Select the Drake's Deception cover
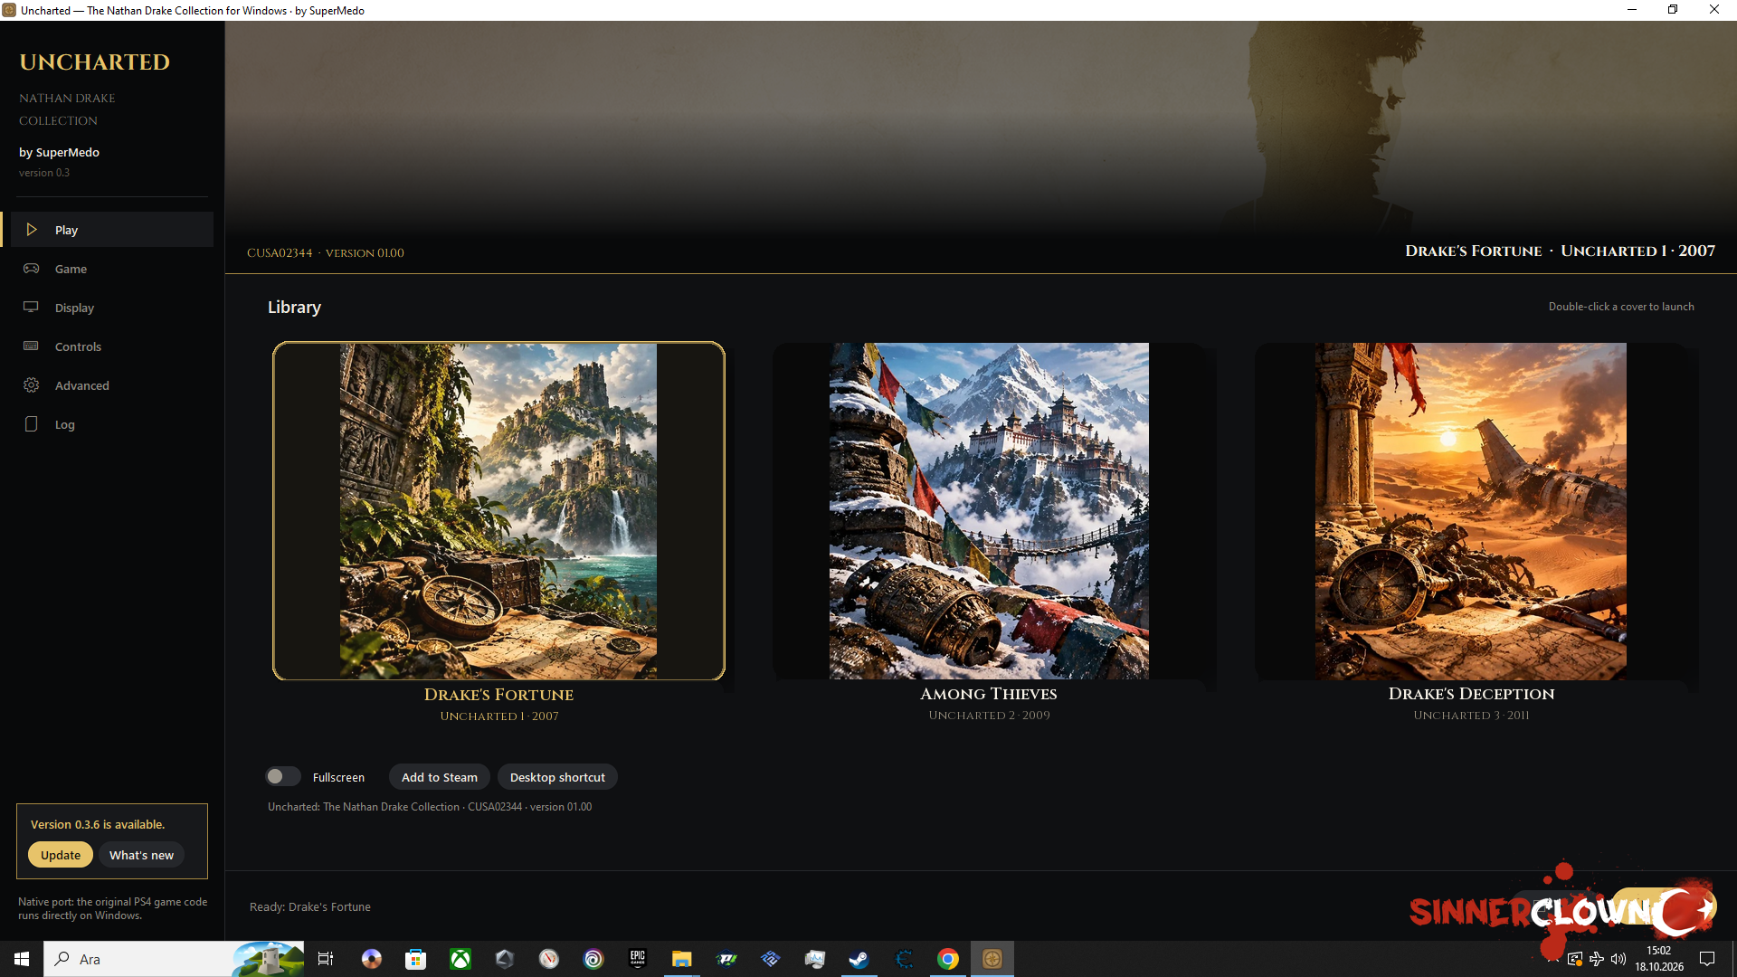 coord(1471,511)
